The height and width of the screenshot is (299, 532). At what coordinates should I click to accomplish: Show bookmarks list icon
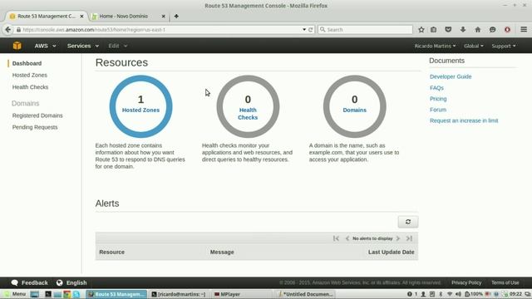coord(434,30)
